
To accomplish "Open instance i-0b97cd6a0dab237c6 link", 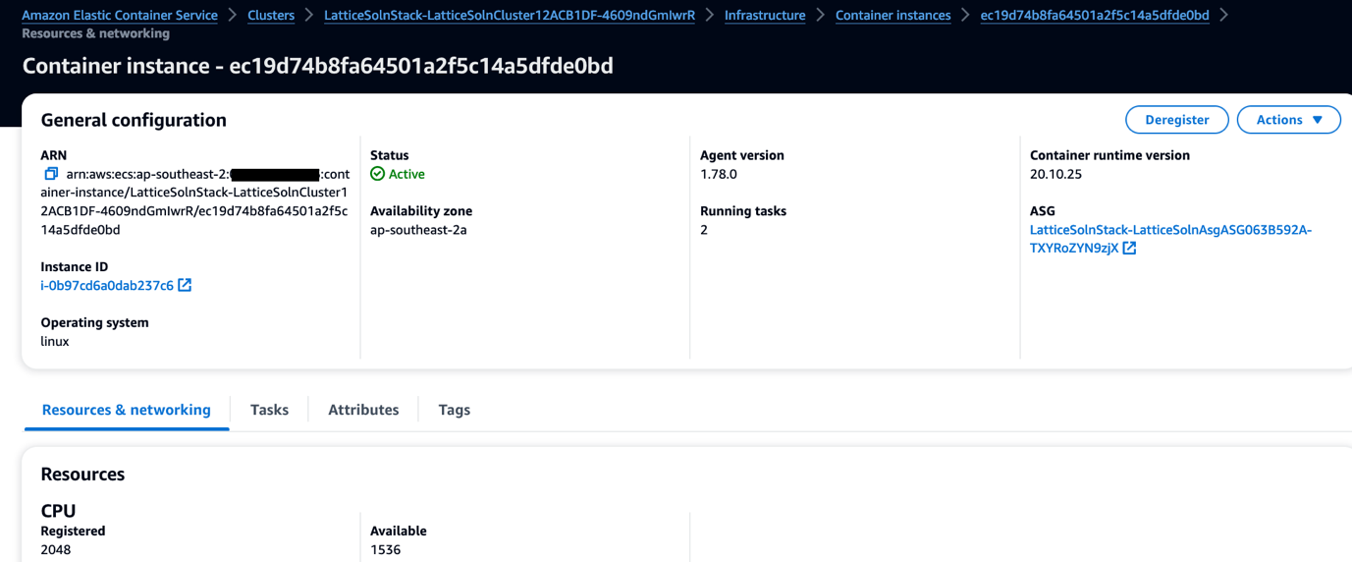I will click(x=107, y=286).
